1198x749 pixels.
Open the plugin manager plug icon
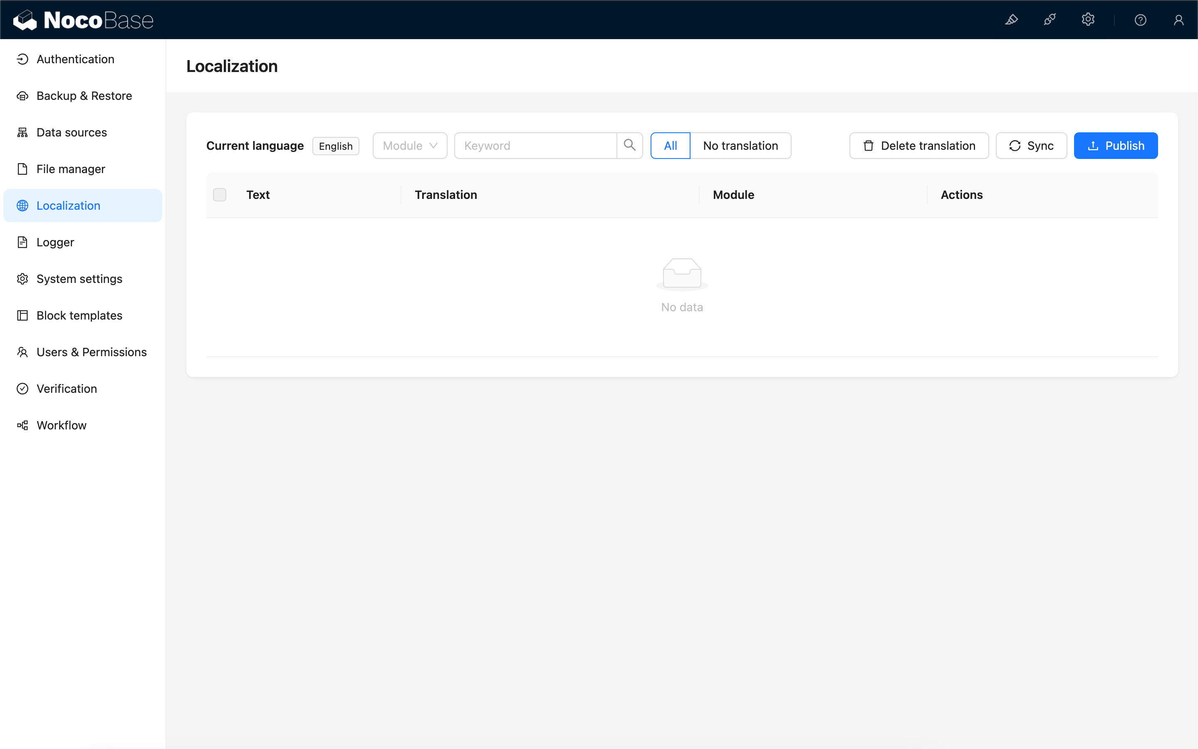1049,20
